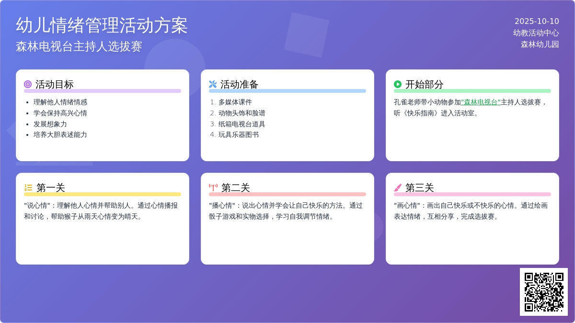This screenshot has width=575, height=323.
Task: Click the green play icon beside 开始部分
Action: coord(398,84)
